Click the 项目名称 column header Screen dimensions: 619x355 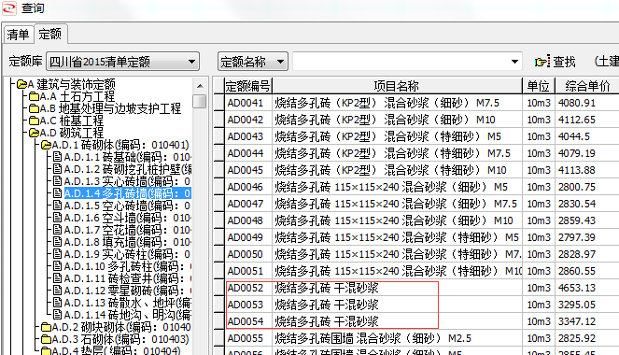coord(397,86)
